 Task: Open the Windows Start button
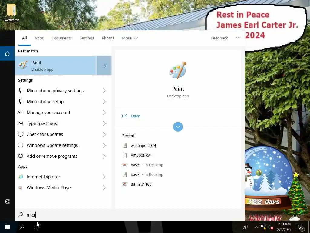[7, 227]
